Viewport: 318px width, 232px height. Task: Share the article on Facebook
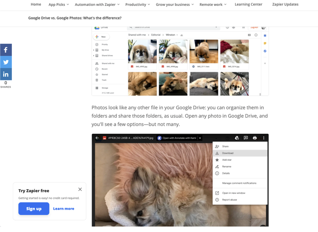click(6, 50)
